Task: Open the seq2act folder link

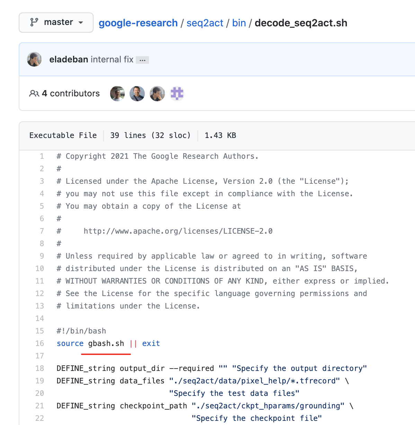Action: pos(205,23)
